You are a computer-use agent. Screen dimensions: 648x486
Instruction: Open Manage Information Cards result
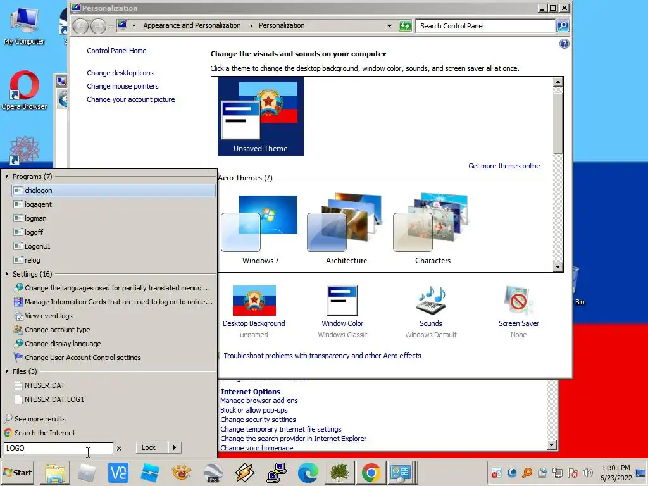point(114,302)
